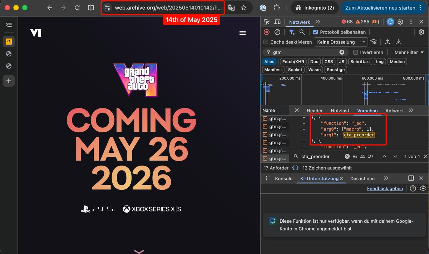Select the Rockstar tab in the sidebar
The height and width of the screenshot is (254, 429).
coord(9,42)
